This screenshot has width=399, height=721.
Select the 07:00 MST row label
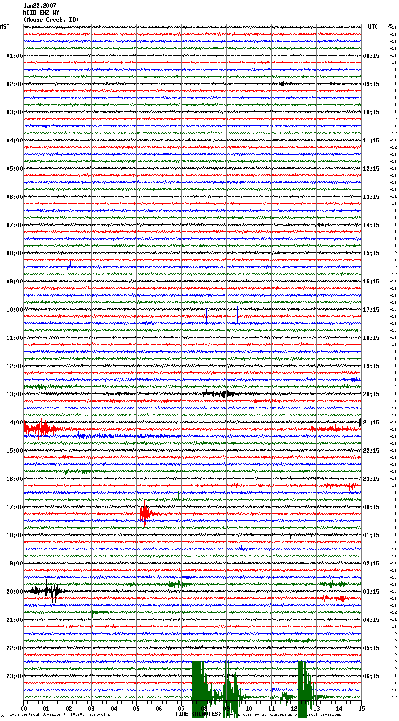[x=15, y=225]
